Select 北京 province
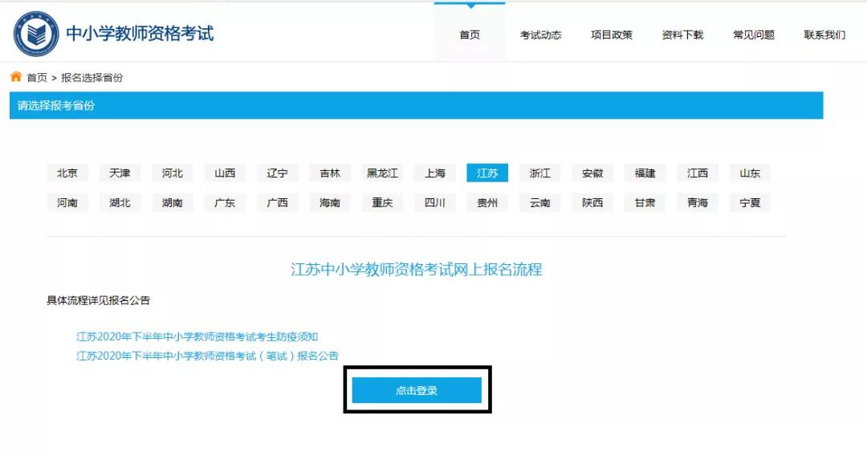 (67, 173)
